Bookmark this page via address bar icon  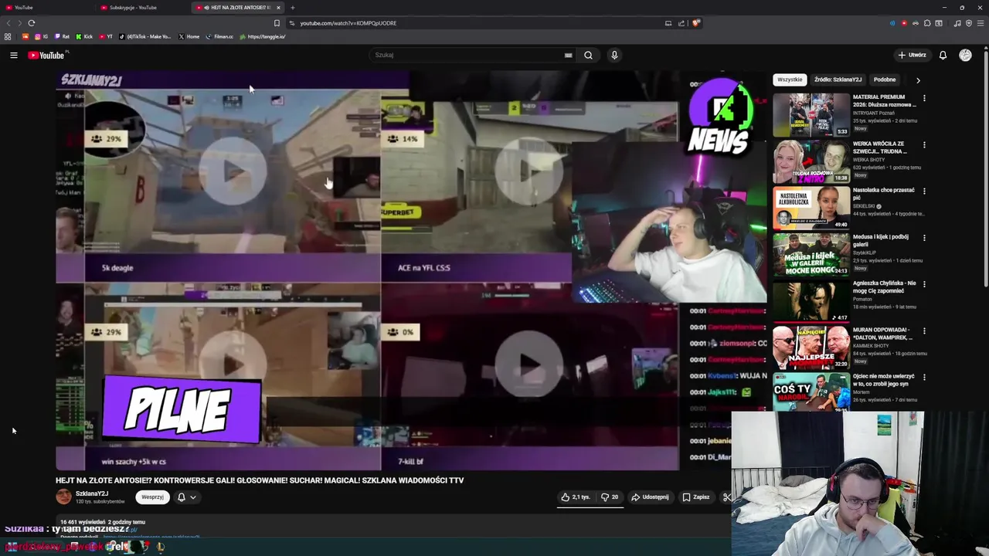(x=277, y=23)
